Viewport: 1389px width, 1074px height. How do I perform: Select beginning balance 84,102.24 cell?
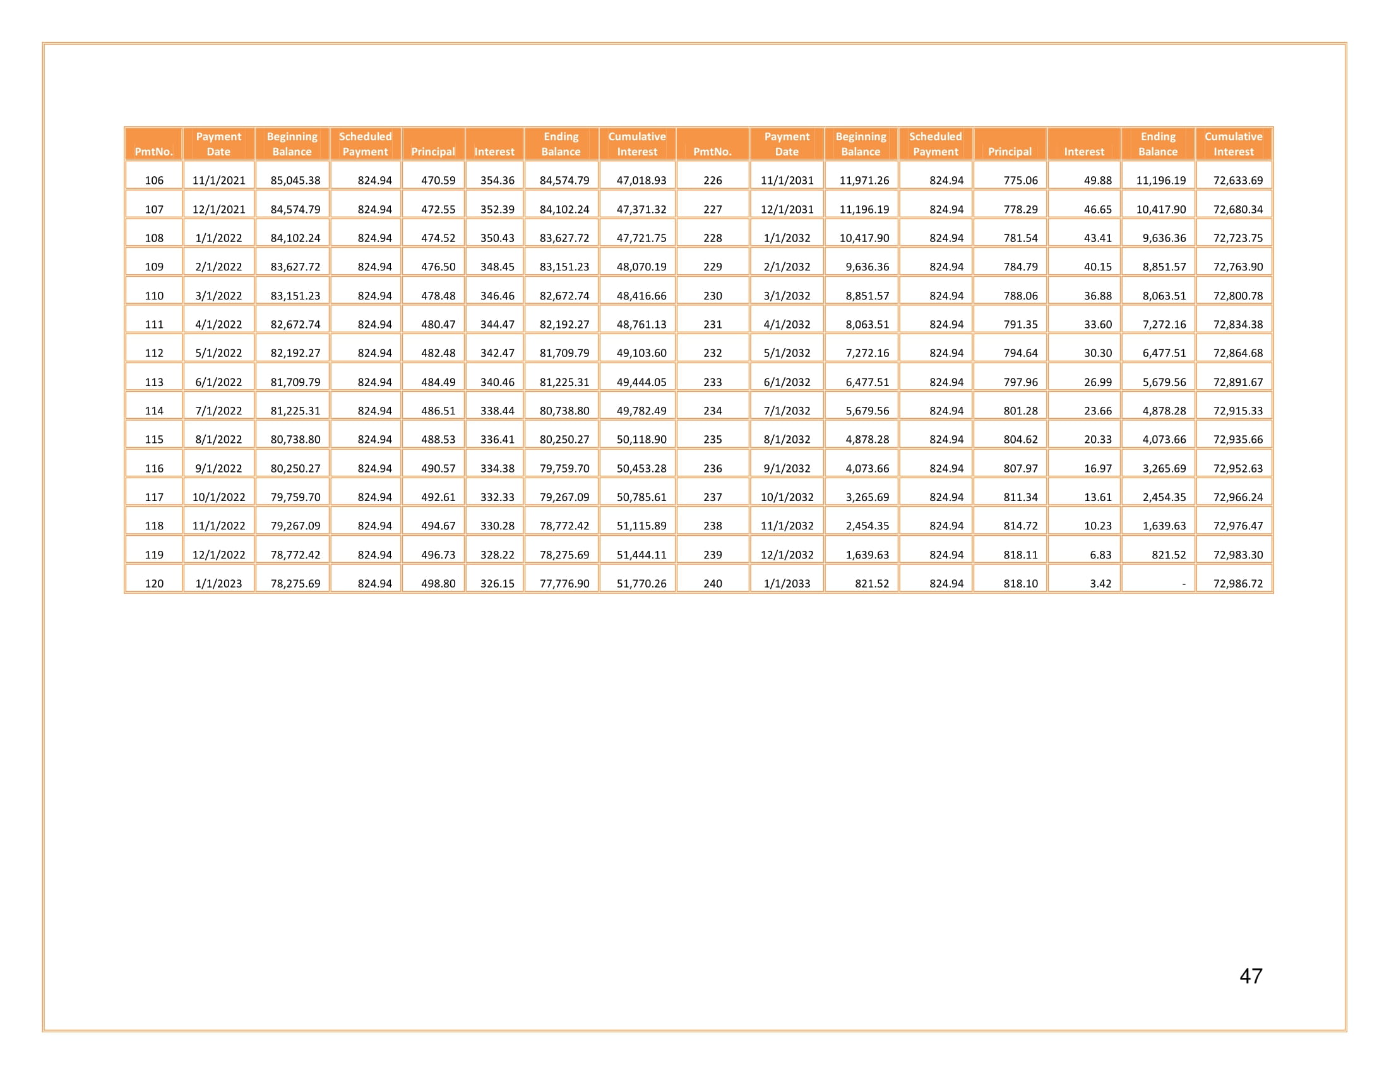[x=295, y=238]
